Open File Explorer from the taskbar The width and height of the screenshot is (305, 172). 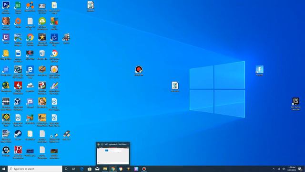click(105, 169)
